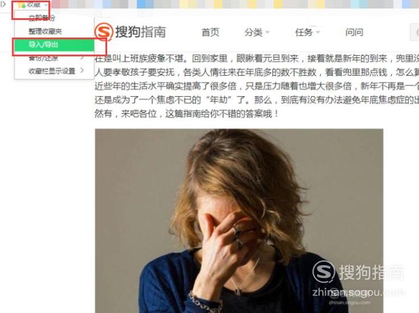This screenshot has height=313, width=419.
Task: Select the highlighted 导入/导出 entry
Action: 54,45
